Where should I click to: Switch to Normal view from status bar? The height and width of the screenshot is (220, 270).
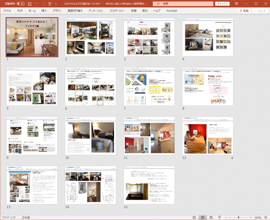click(x=194, y=217)
